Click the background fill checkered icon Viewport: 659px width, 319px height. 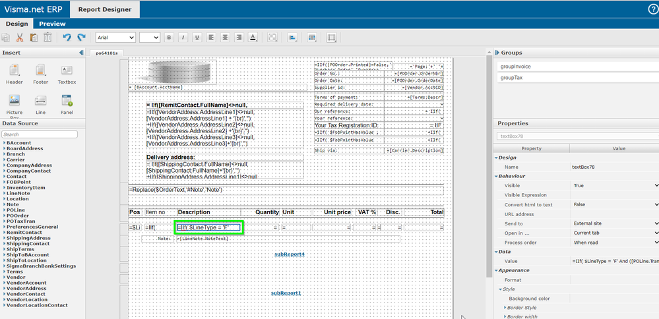(x=272, y=38)
